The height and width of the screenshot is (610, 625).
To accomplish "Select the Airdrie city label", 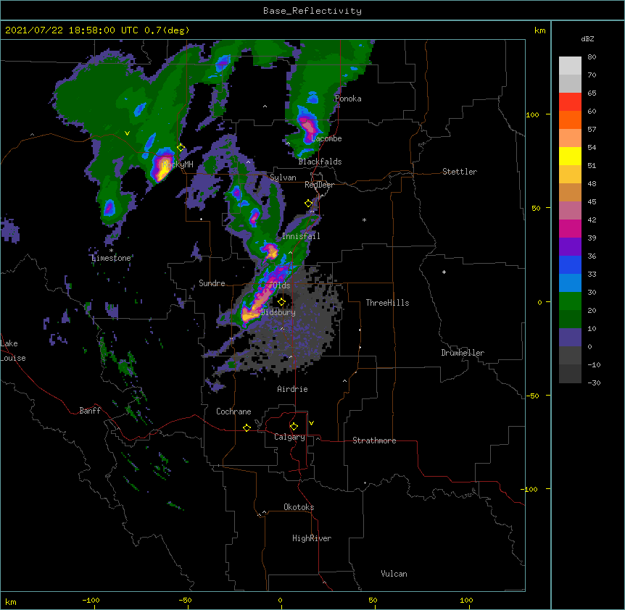I will [293, 389].
